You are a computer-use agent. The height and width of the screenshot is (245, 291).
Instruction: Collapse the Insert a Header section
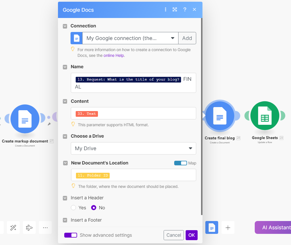tap(65, 198)
